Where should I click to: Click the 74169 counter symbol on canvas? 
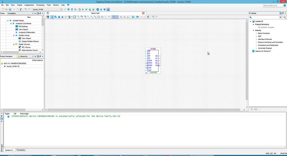coord(153,61)
